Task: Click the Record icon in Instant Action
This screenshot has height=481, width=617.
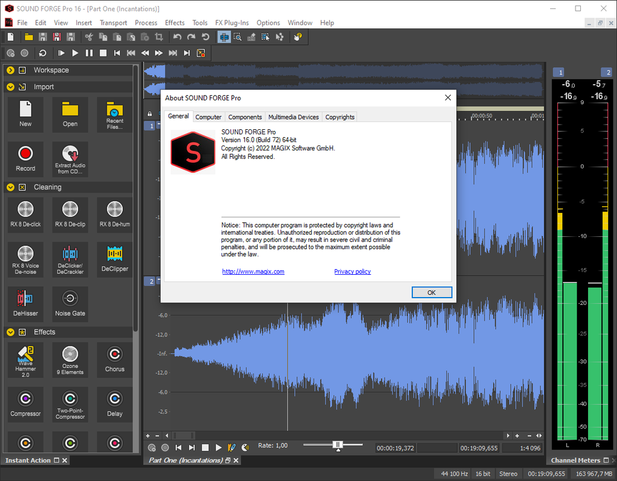Action: [x=25, y=159]
